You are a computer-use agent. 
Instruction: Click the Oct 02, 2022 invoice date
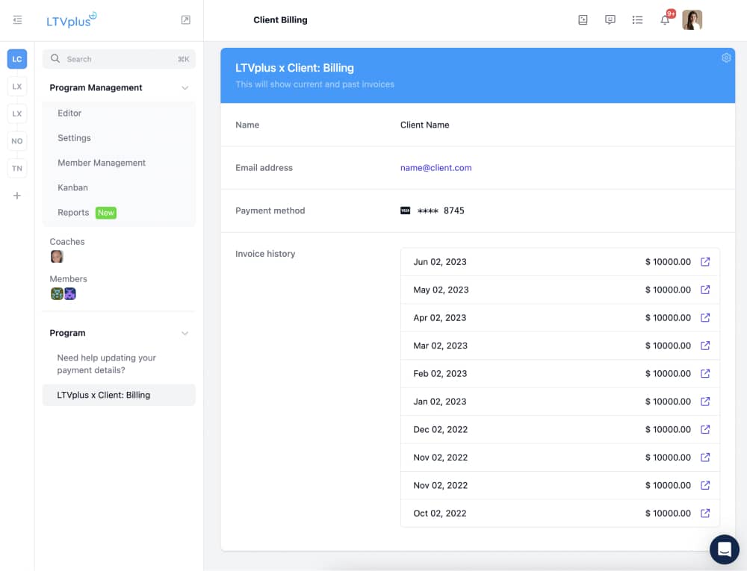pyautogui.click(x=440, y=514)
